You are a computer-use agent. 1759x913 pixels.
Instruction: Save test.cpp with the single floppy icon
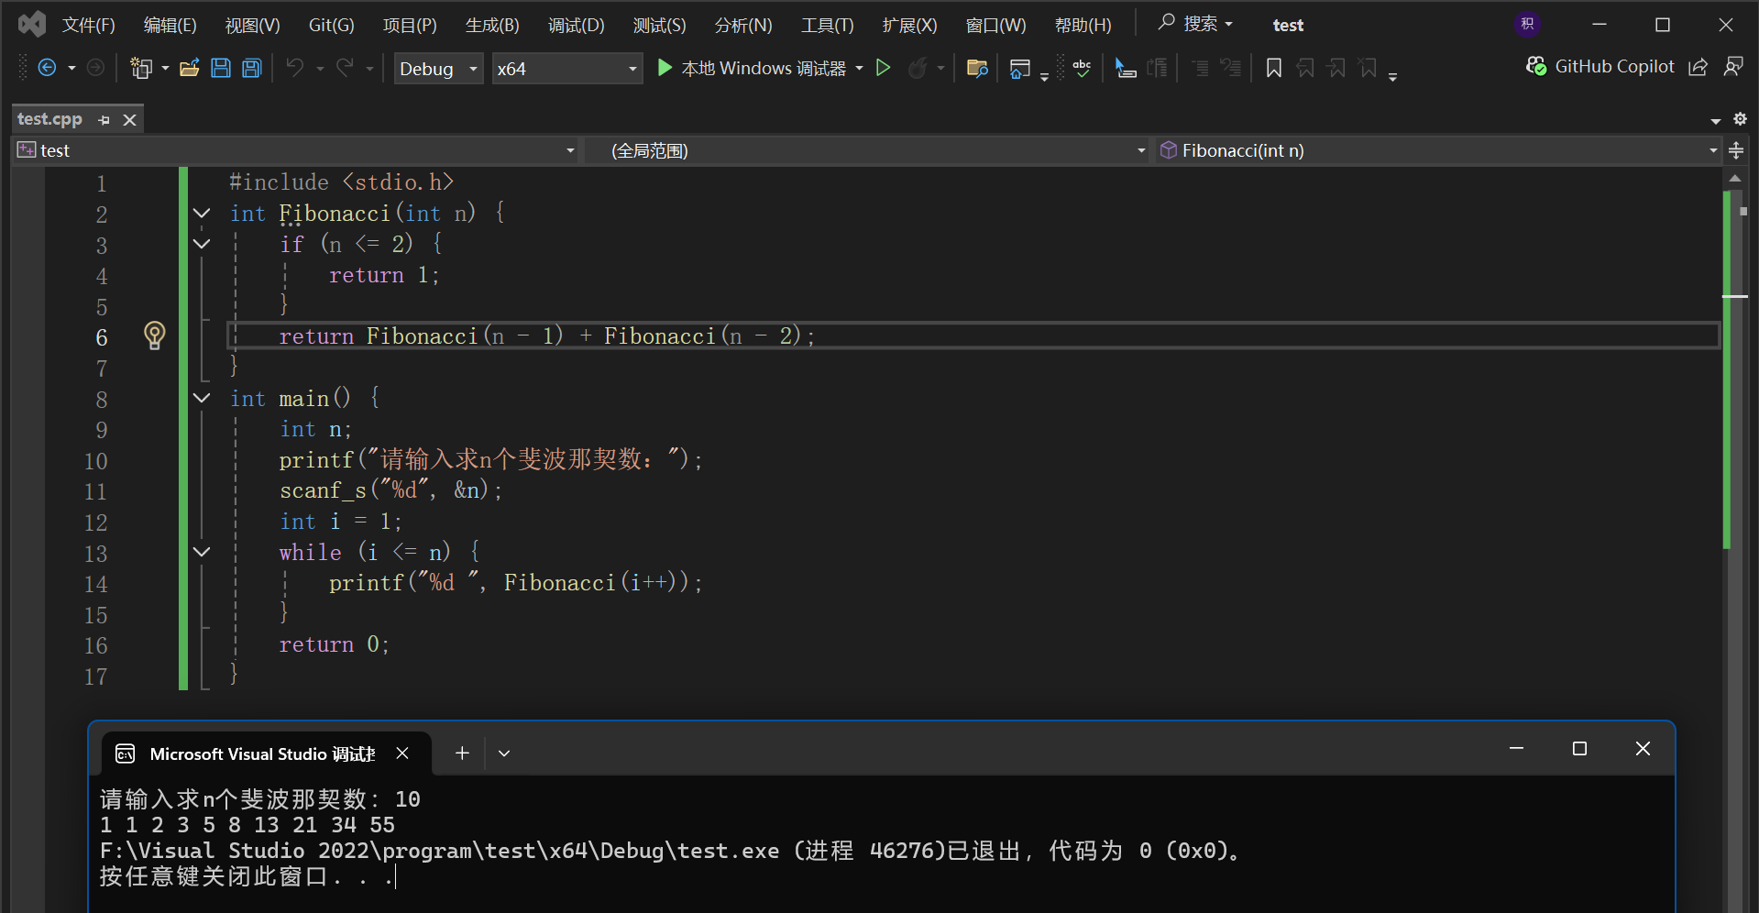tap(221, 68)
